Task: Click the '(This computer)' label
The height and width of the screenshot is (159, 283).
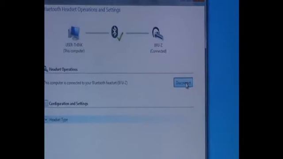Action: click(x=74, y=51)
